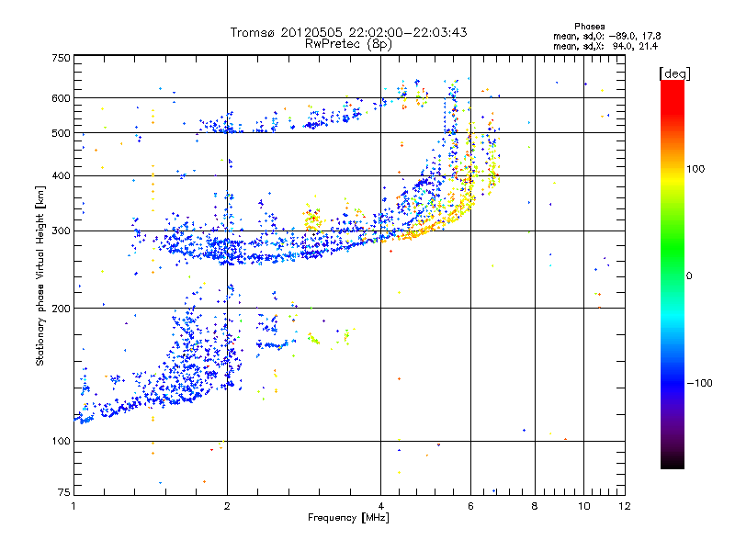
Task: Click the colorbar tick label '0'
Action: click(689, 276)
